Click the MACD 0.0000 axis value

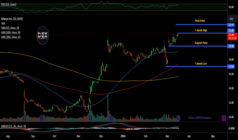[231, 128]
